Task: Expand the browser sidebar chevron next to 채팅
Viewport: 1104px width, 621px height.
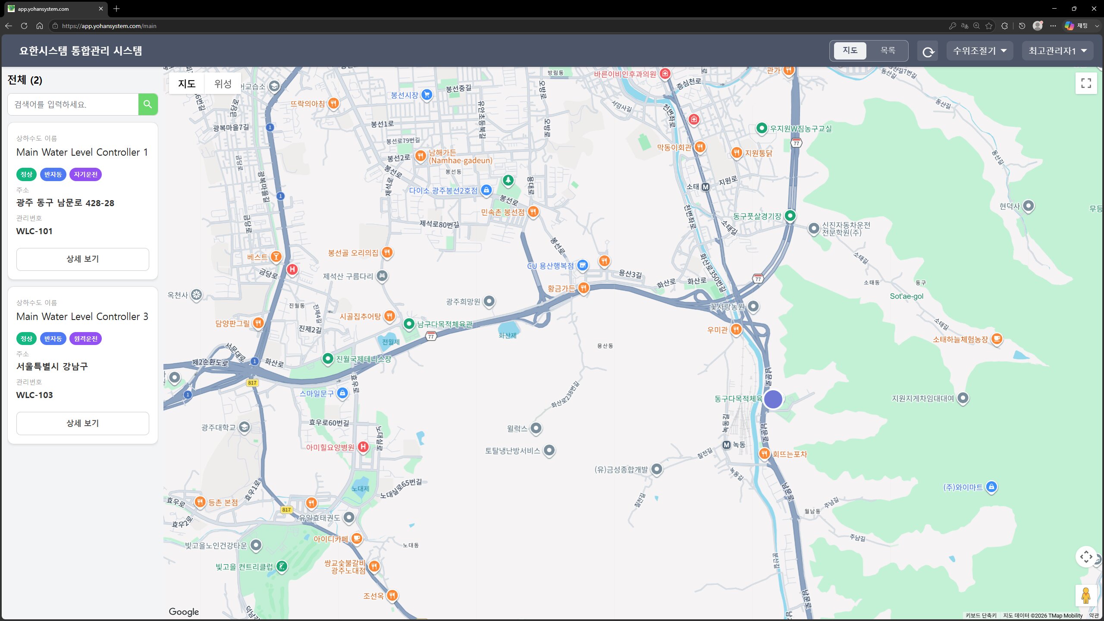Action: point(1097,26)
